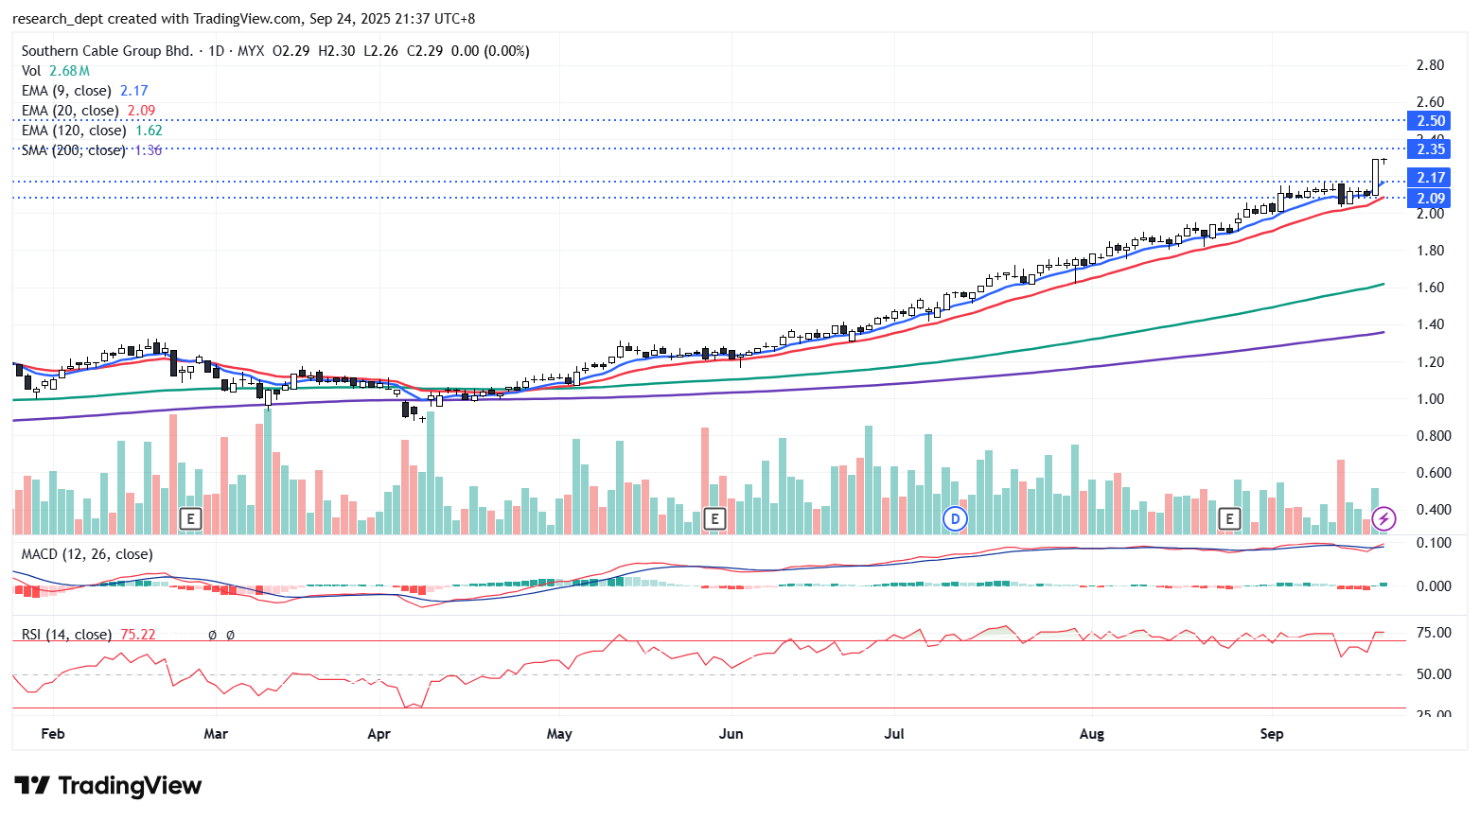Click the Jul label on the time axis

[894, 734]
